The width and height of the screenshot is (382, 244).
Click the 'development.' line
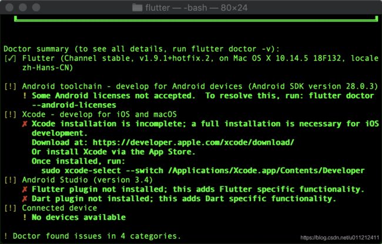60,133
